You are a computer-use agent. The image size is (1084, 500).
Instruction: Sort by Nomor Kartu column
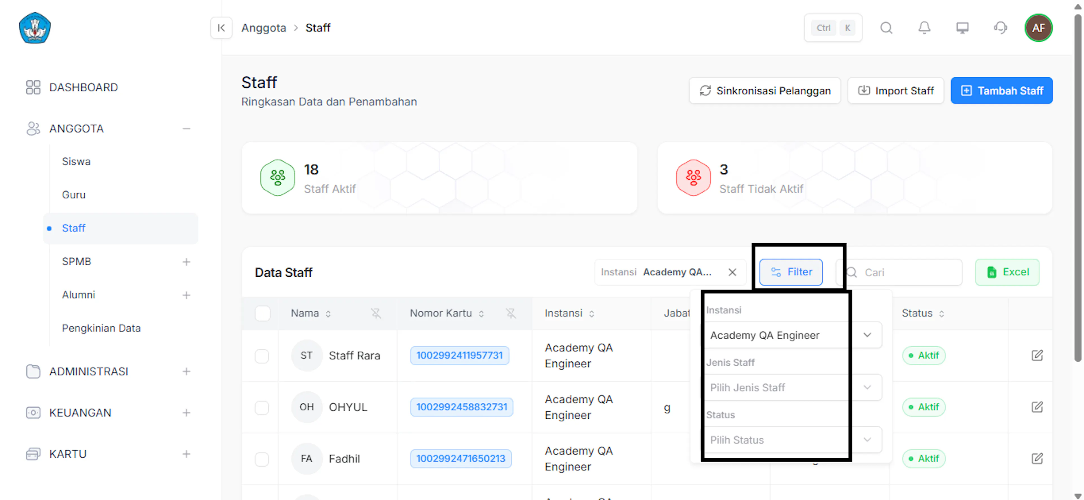point(481,314)
